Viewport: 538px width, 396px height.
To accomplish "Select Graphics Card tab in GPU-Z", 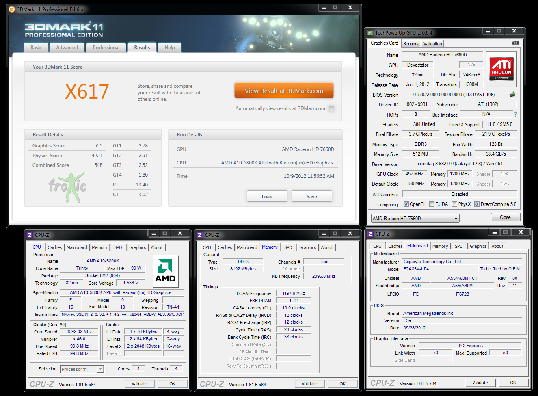I will pyautogui.click(x=385, y=43).
